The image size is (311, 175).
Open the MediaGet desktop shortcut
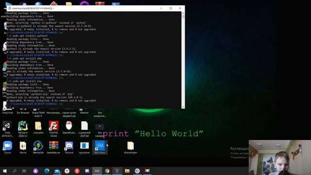[38, 147]
